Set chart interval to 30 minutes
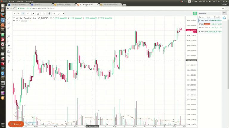 18,14
